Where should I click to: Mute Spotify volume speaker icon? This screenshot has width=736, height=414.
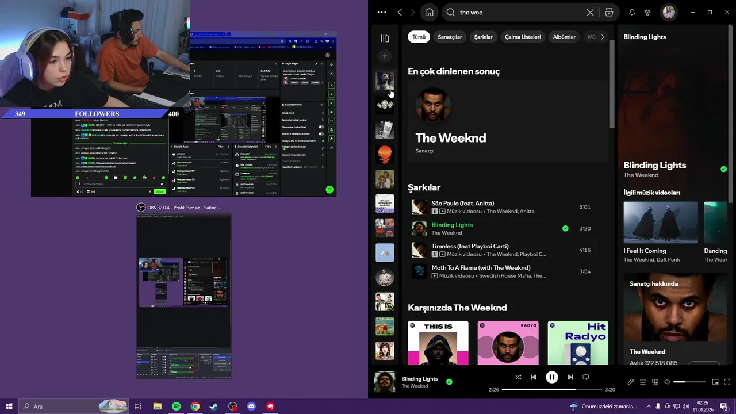(667, 382)
